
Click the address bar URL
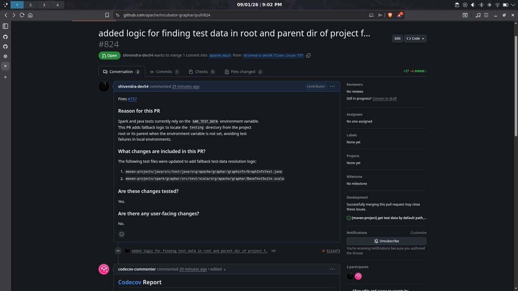tap(167, 15)
